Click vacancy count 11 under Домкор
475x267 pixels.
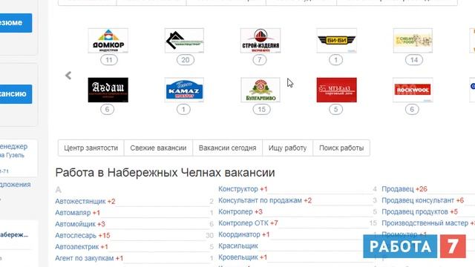[109, 60]
